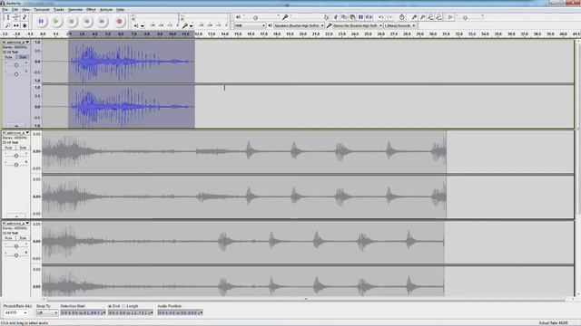This screenshot has height=326, width=581.
Task: Select the Time Shift tool
Action: click(16, 25)
